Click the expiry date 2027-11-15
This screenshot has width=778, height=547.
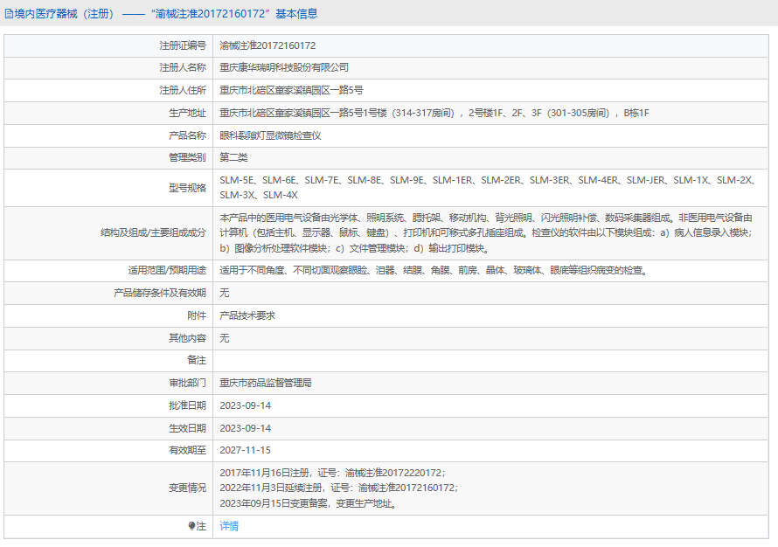(246, 451)
